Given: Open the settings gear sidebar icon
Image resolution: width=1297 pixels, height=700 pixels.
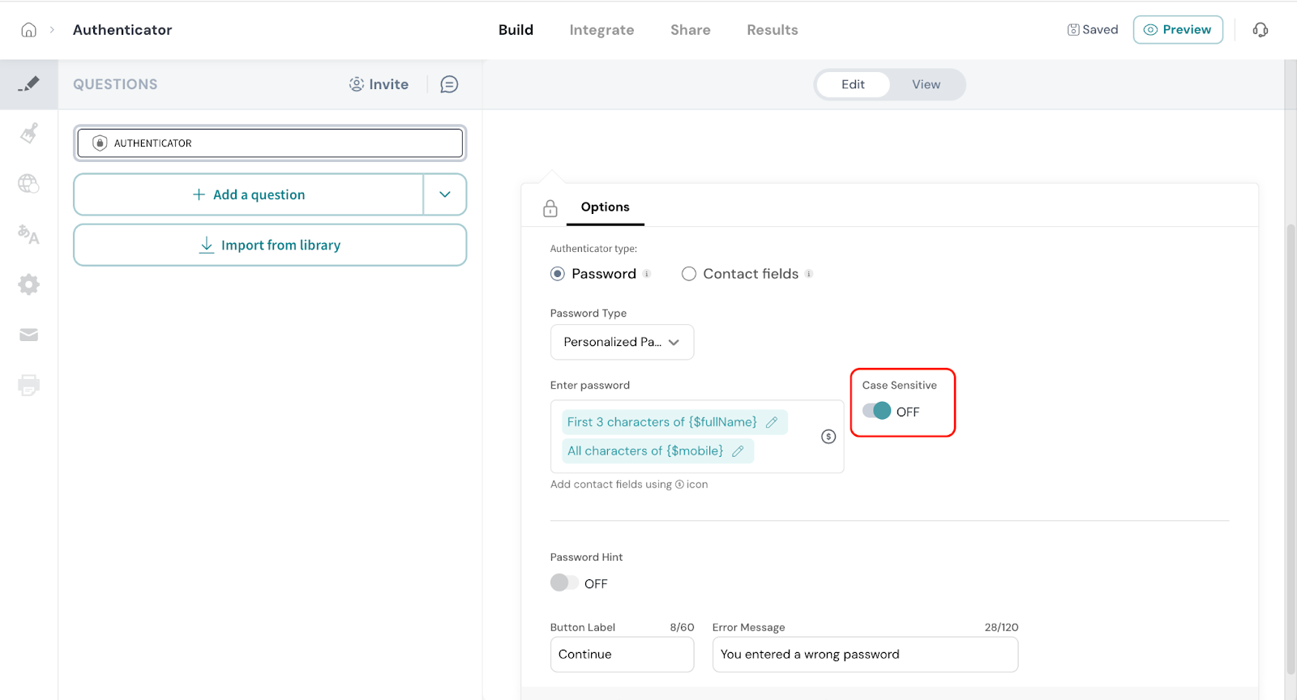Looking at the screenshot, I should pos(29,284).
